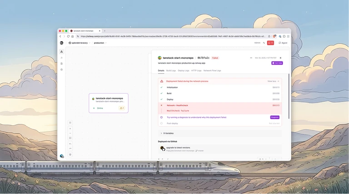Open the Railway logo home icon
This screenshot has height=194, width=349.
(62, 43)
